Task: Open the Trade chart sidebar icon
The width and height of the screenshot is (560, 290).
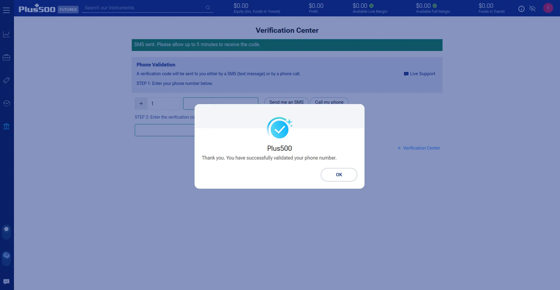Action: tap(6, 34)
